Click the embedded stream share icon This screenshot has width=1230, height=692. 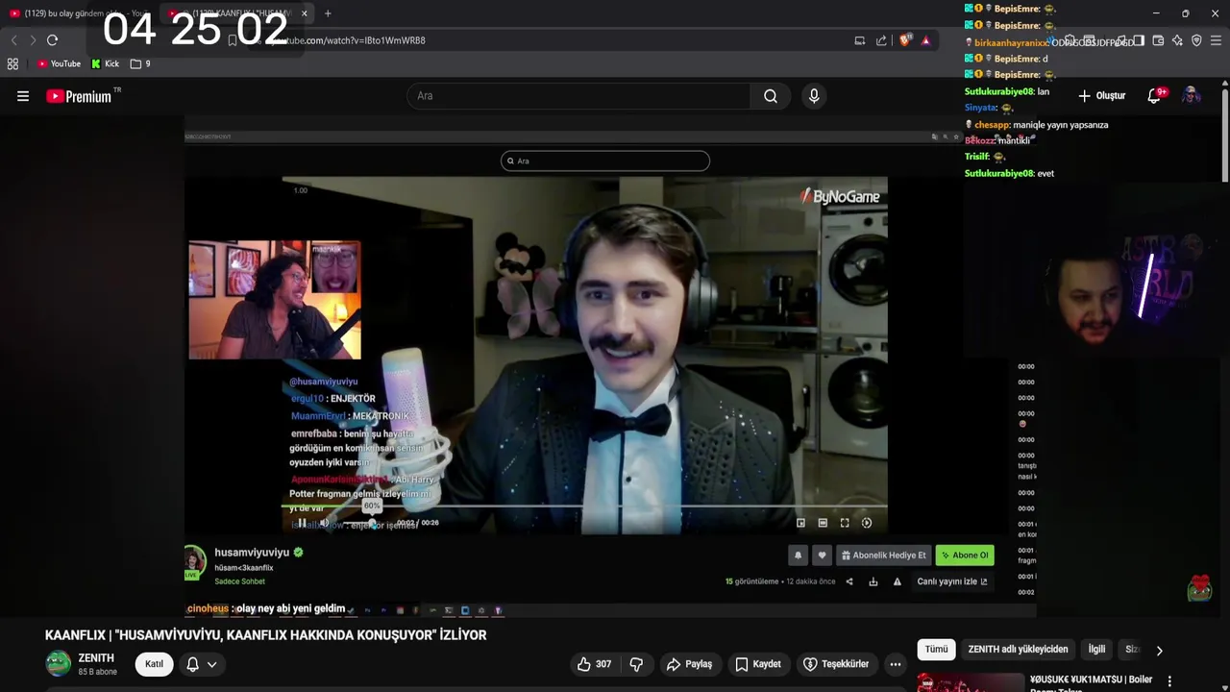[x=849, y=581]
